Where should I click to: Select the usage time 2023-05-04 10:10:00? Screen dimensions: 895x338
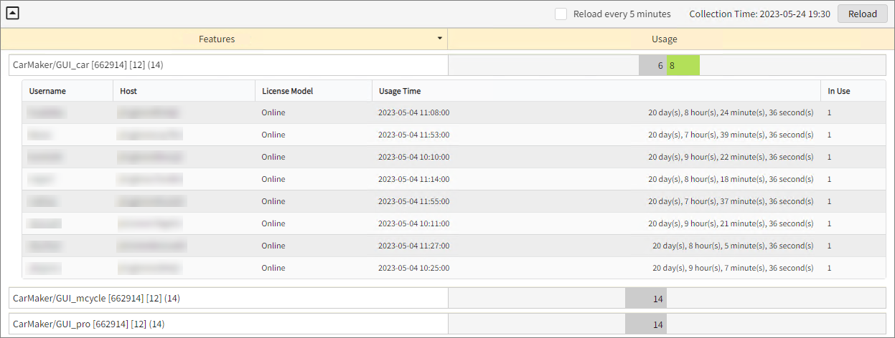413,157
